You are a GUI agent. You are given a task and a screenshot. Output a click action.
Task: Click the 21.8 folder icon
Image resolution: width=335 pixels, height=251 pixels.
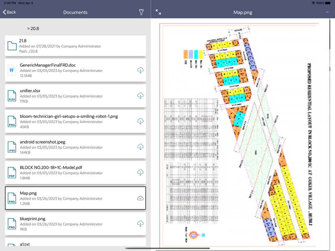[12, 46]
